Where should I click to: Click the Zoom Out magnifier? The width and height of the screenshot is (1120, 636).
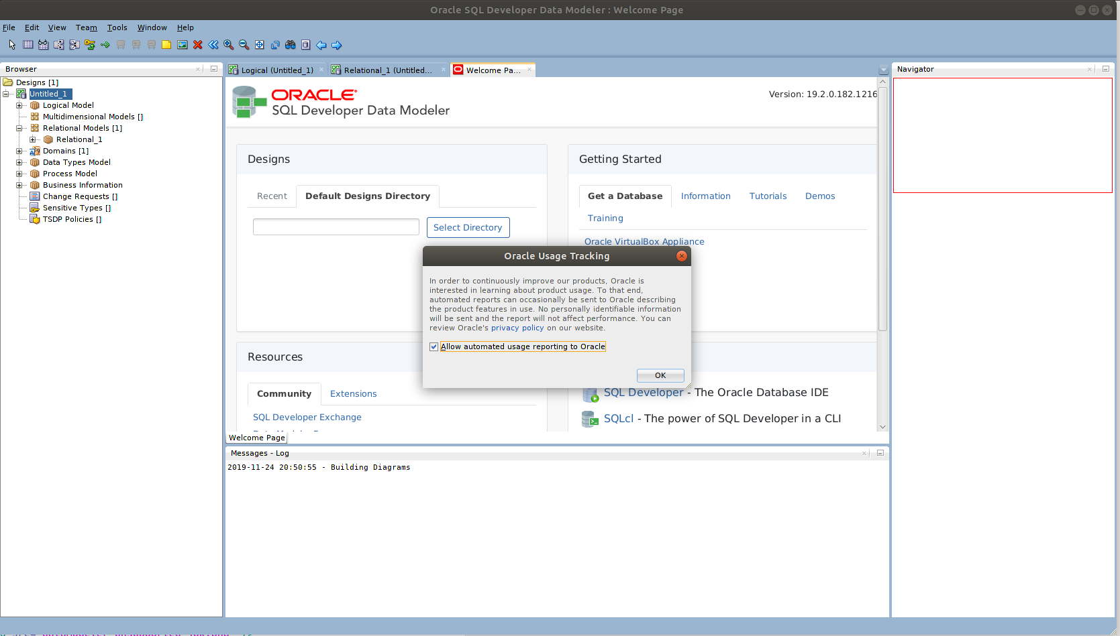pos(244,45)
